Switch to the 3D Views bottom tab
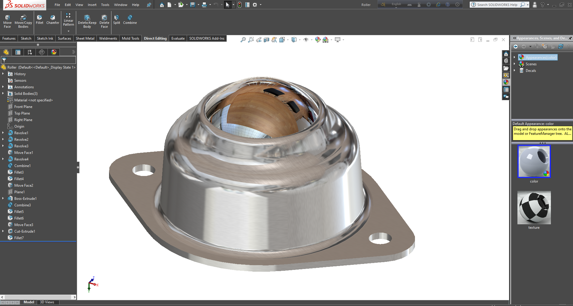Screen dimensions: 573x306 (47, 302)
